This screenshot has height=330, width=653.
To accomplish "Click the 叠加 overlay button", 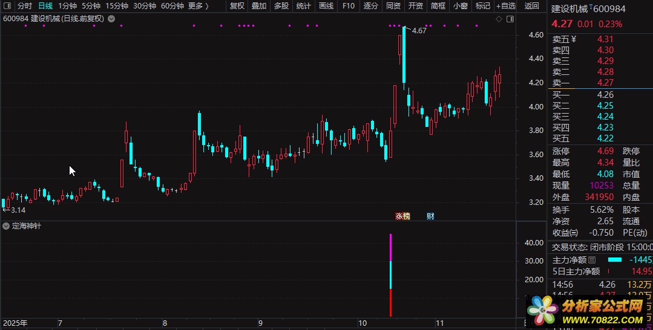I will pyautogui.click(x=259, y=6).
